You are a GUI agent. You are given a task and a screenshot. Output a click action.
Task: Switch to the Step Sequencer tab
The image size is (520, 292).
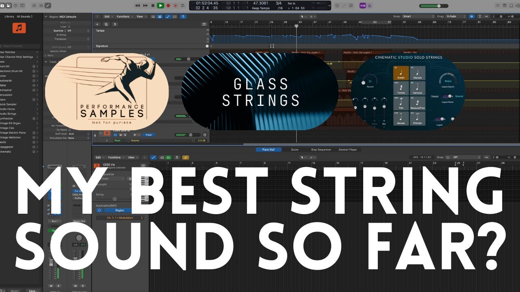321,150
